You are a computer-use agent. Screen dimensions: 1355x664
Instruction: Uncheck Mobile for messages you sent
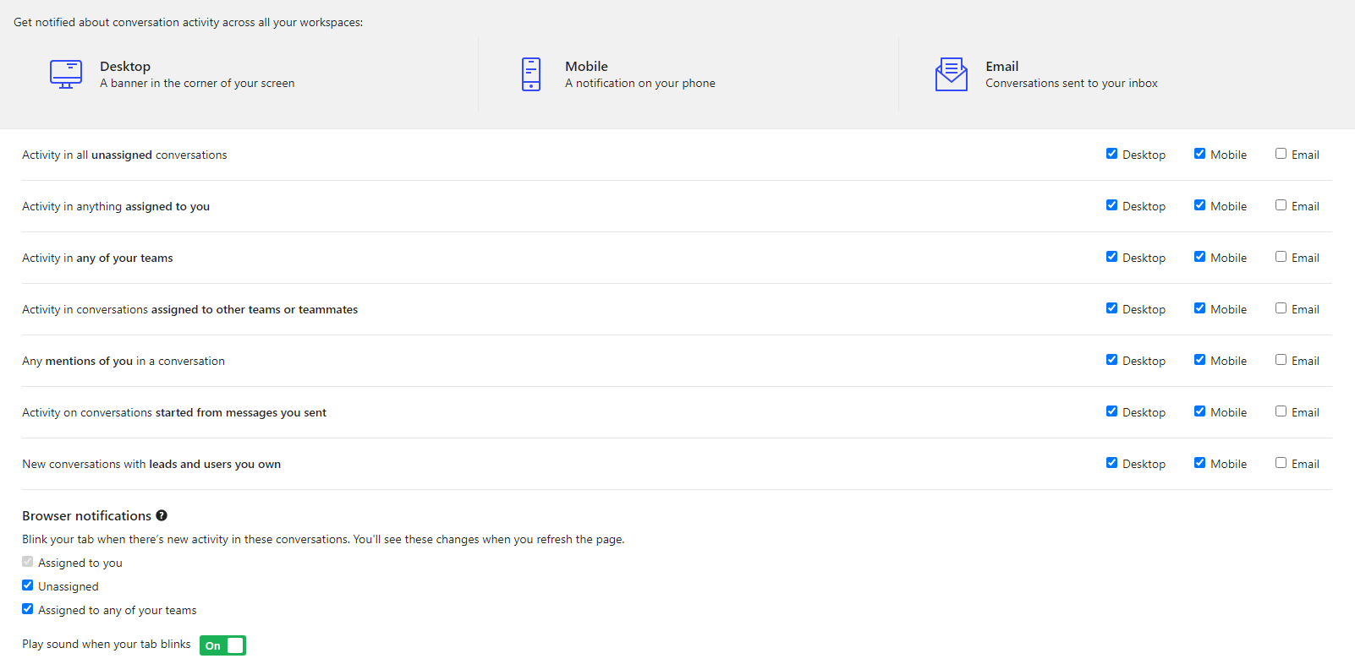1199,411
